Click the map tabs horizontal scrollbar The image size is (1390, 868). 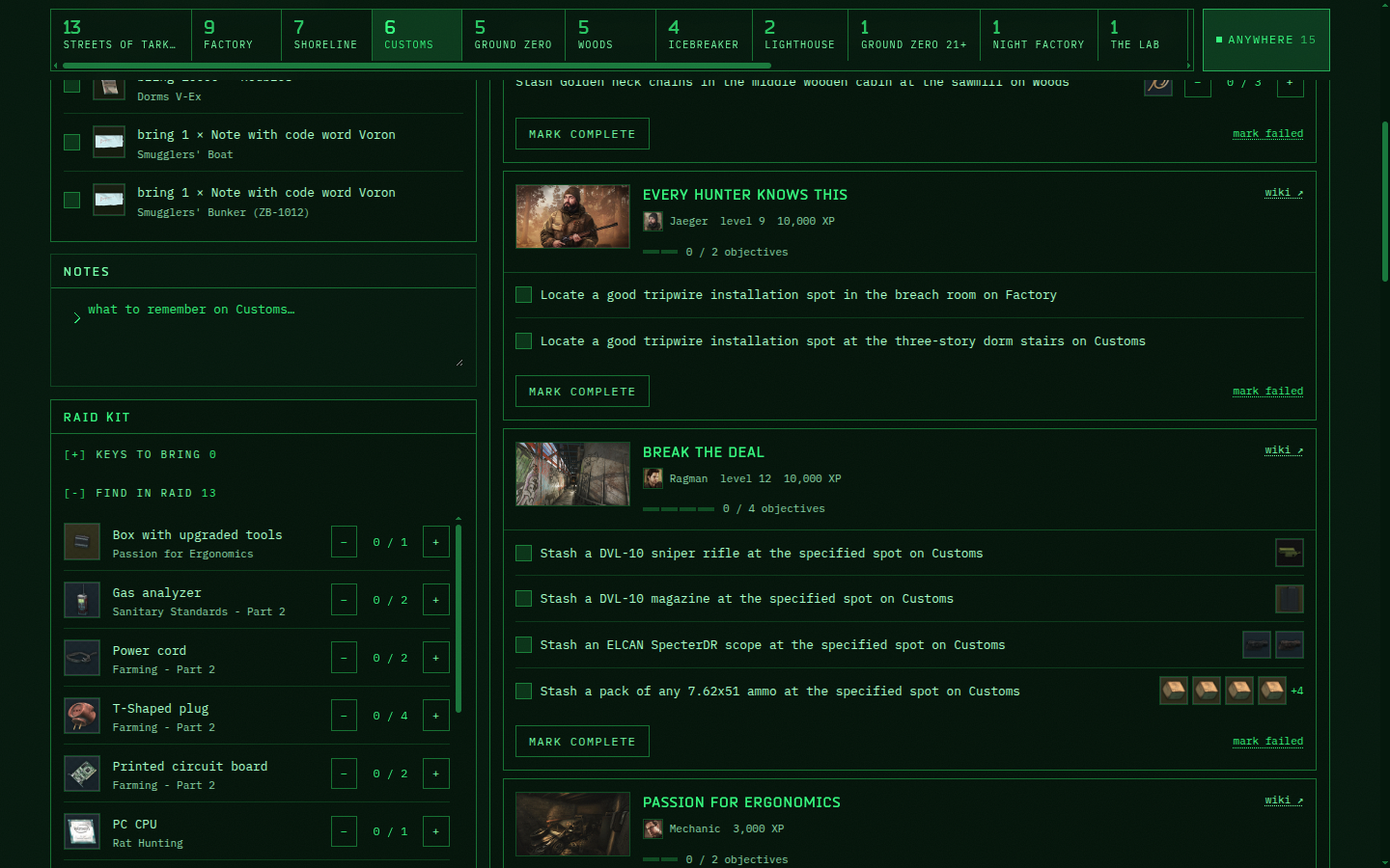point(415,66)
